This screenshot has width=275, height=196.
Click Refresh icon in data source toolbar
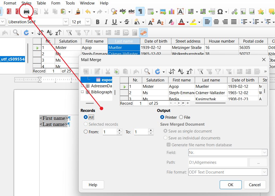point(26,33)
